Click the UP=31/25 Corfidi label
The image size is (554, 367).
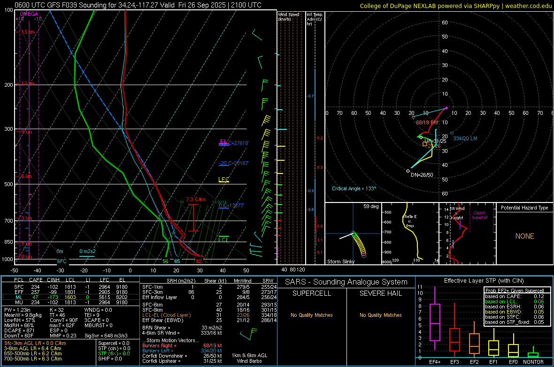pyautogui.click(x=435, y=141)
